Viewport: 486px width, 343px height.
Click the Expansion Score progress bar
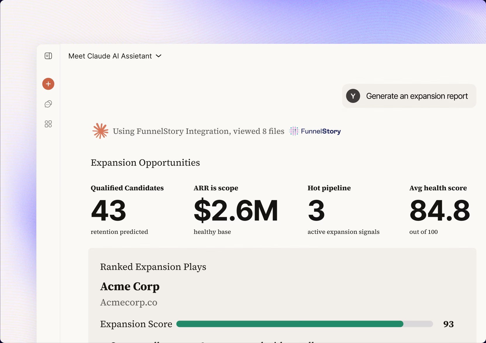304,324
